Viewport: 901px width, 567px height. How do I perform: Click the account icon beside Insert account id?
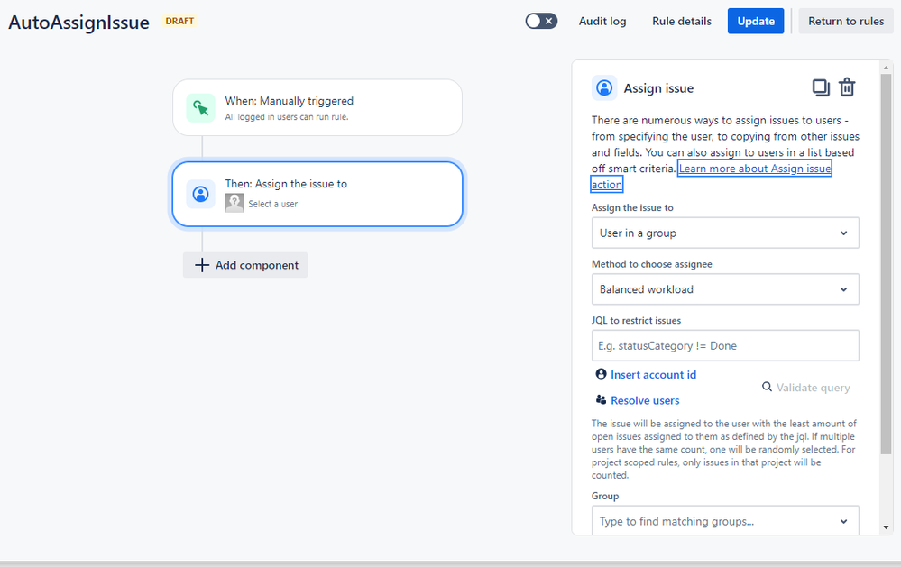tap(601, 374)
